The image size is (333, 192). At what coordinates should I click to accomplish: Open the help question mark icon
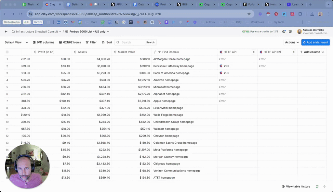[284, 32]
